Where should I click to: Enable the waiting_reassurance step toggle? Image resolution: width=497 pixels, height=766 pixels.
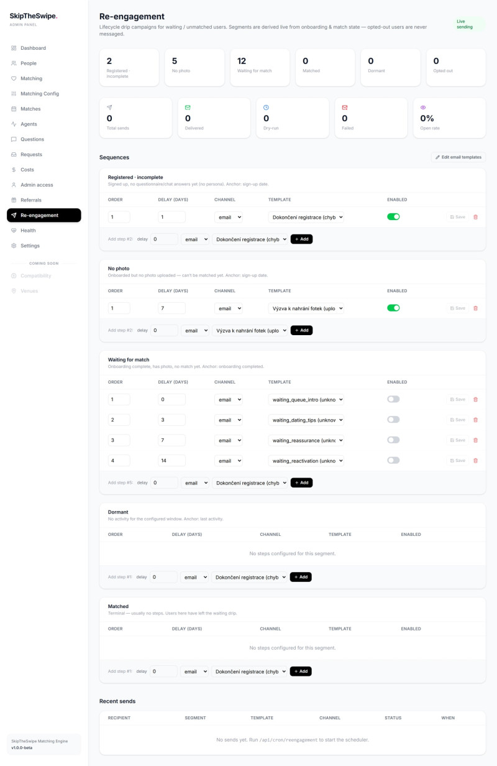(x=393, y=440)
